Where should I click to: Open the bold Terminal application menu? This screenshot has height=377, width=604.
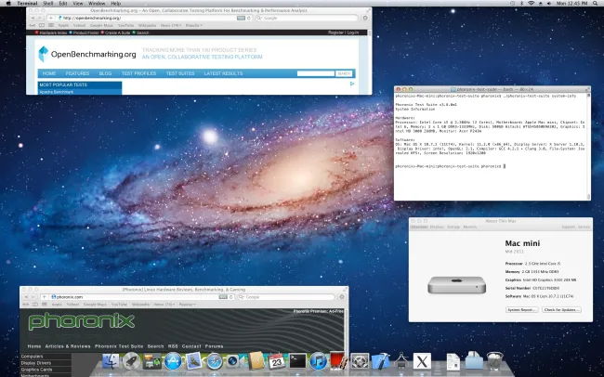pyautogui.click(x=27, y=3)
